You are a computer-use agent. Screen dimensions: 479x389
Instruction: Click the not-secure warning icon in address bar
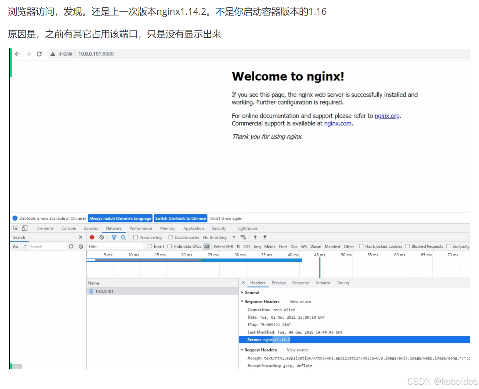53,54
